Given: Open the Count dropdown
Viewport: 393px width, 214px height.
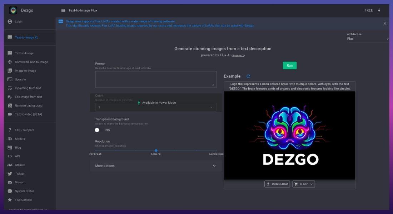Looking at the screenshot, I should coord(156,107).
